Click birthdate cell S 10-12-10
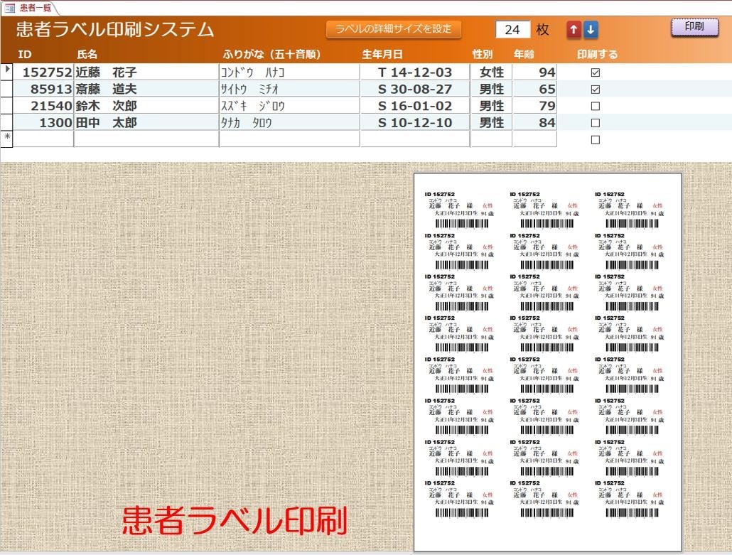This screenshot has height=555, width=732. [x=414, y=122]
